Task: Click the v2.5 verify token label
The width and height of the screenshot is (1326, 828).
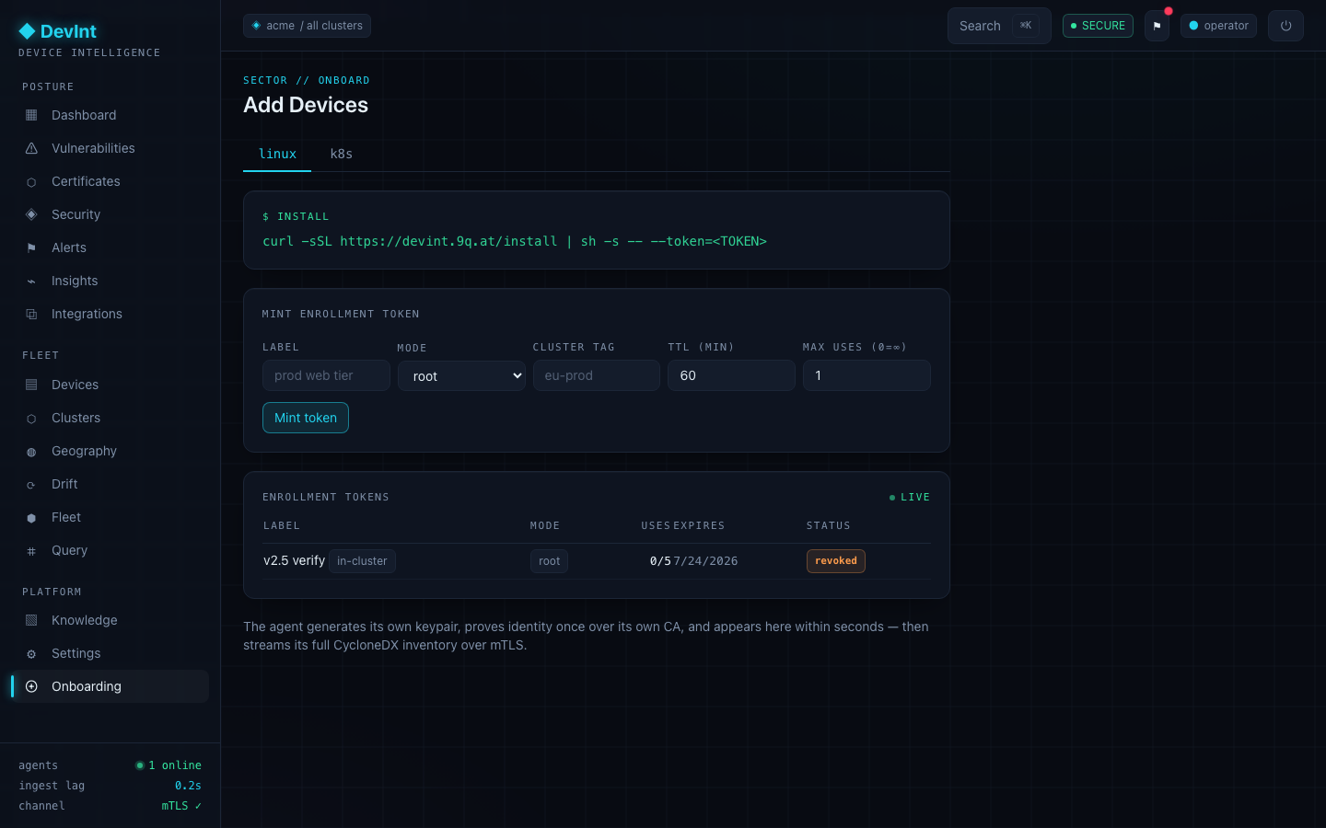Action: 295,560
